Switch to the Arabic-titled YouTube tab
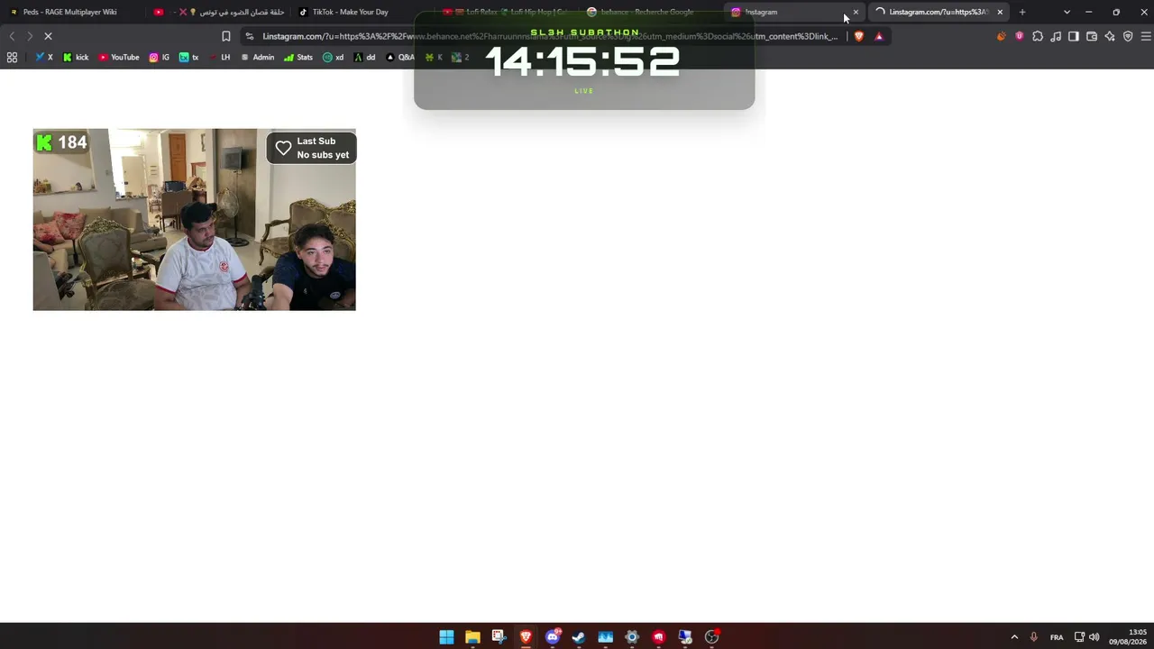The image size is (1154, 649). [x=220, y=12]
